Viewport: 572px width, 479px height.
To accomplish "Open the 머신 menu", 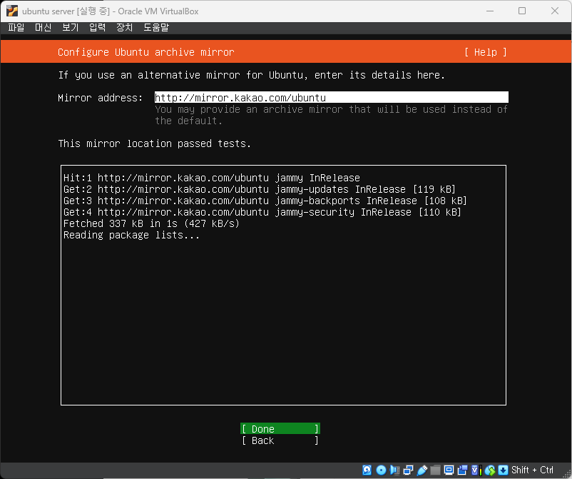I will [43, 27].
